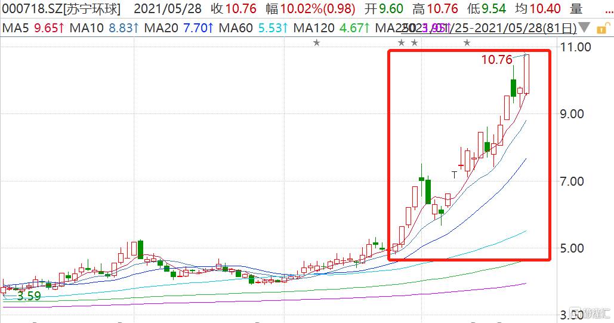The width and height of the screenshot is (614, 323).
Task: Click the 10.76 peak price label on chart
Action: click(x=496, y=60)
